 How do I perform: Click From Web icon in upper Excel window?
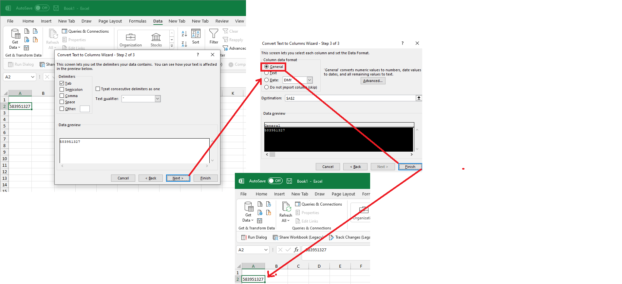pos(27,40)
